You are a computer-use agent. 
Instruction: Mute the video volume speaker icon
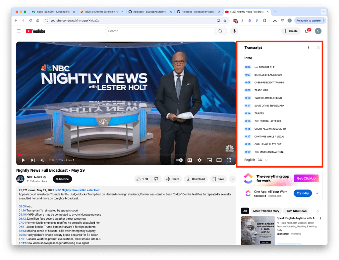point(42,160)
